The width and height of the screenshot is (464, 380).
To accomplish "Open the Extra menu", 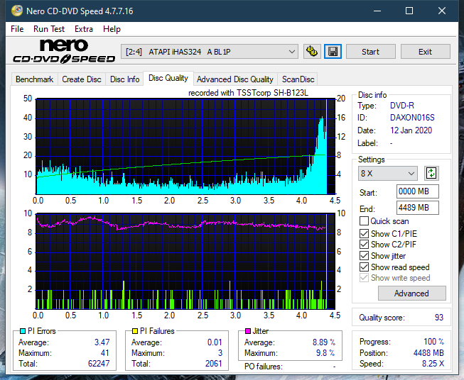I will coord(84,29).
